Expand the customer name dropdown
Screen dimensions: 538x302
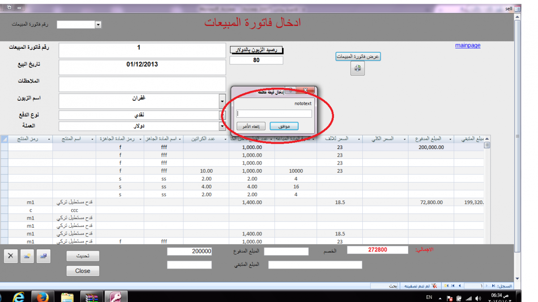click(222, 102)
